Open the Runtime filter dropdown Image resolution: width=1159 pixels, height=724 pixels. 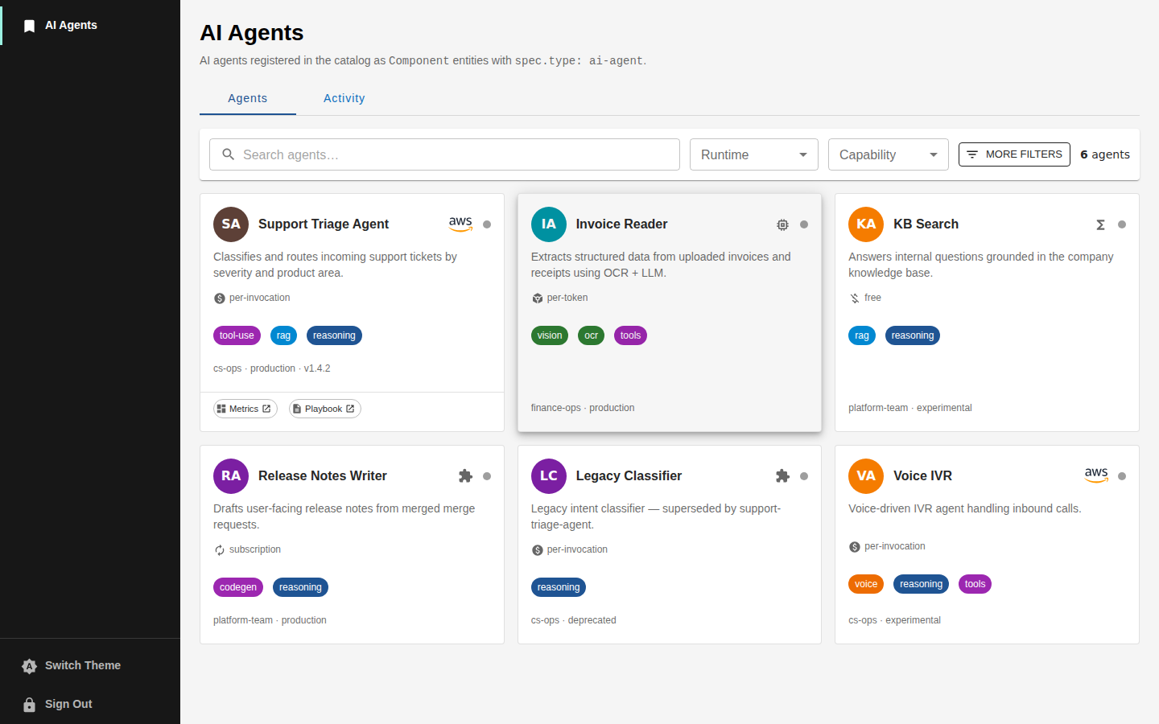[754, 154]
